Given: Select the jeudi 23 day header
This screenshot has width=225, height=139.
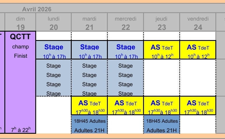Looking at the screenshot, I should 161,23.
